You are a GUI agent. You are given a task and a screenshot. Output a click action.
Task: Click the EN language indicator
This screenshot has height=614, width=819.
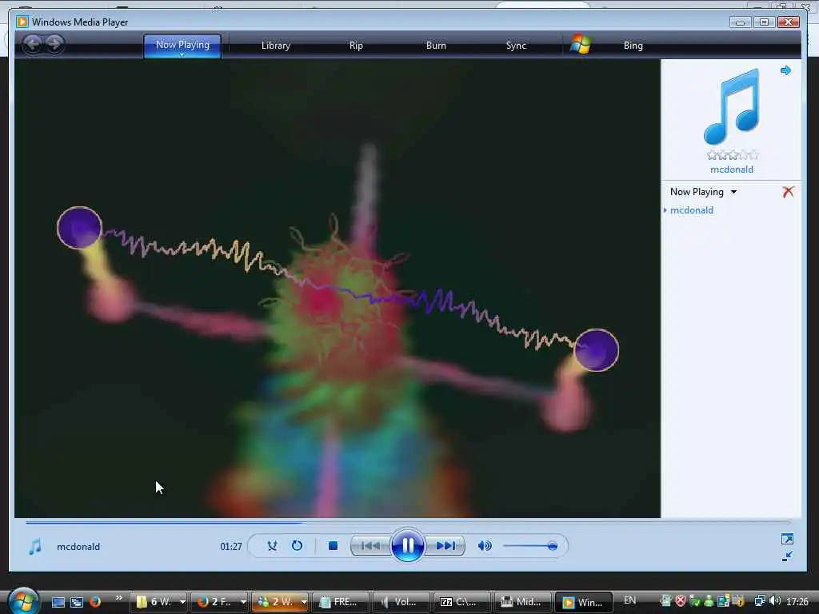[630, 600]
